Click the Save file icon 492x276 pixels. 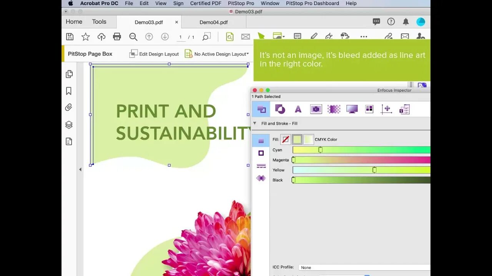click(70, 37)
